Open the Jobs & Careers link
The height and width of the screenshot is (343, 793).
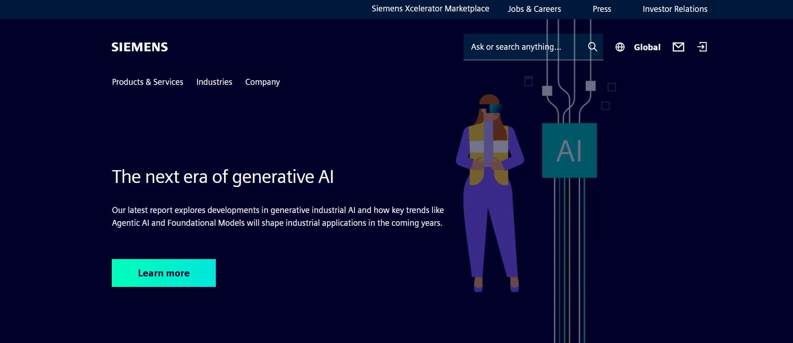[x=534, y=9]
